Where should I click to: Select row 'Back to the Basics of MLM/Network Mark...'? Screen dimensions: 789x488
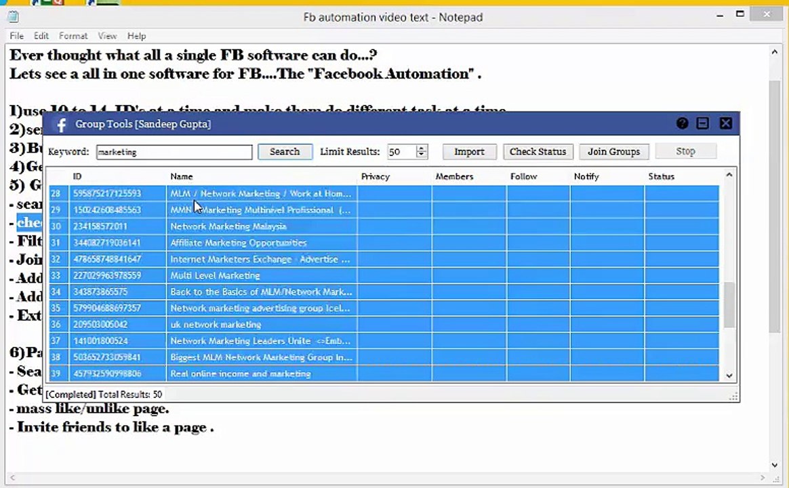(384, 292)
